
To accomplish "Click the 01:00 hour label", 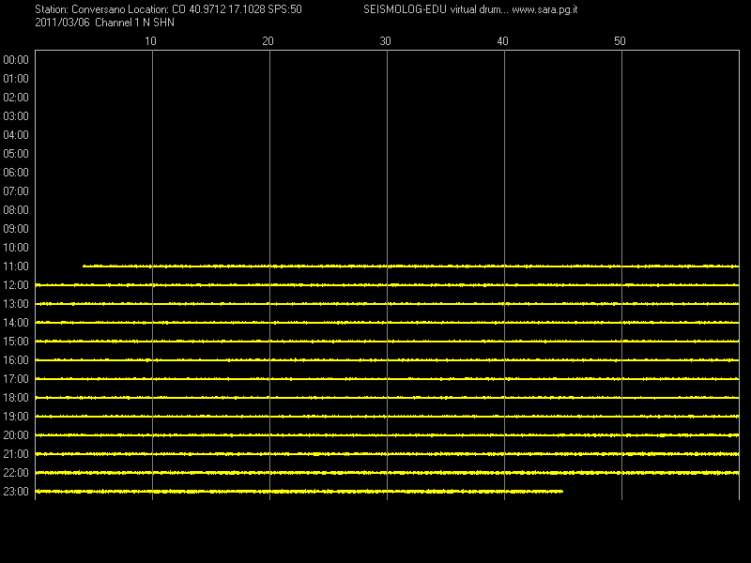I will [16, 79].
